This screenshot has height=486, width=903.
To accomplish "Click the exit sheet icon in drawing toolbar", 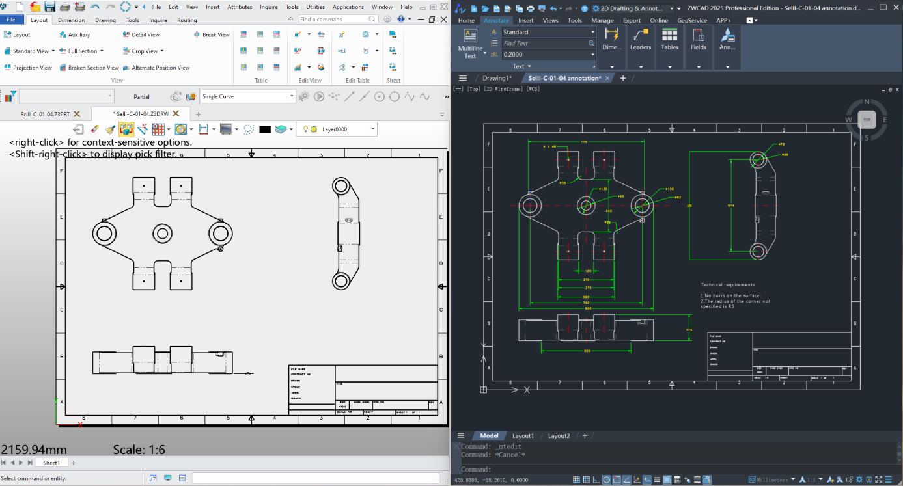I will [78, 129].
